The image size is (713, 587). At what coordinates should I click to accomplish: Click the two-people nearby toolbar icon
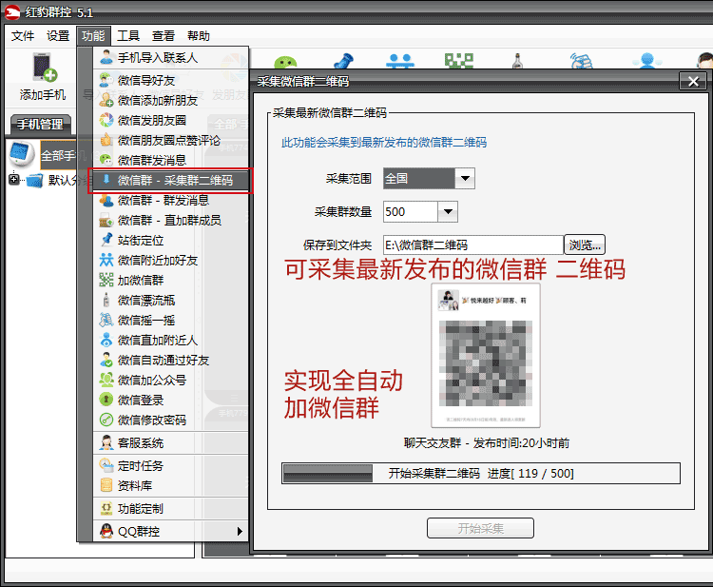click(x=400, y=61)
